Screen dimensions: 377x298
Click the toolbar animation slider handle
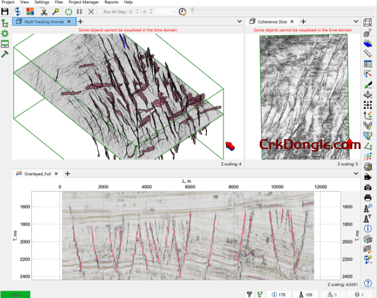[192, 10]
